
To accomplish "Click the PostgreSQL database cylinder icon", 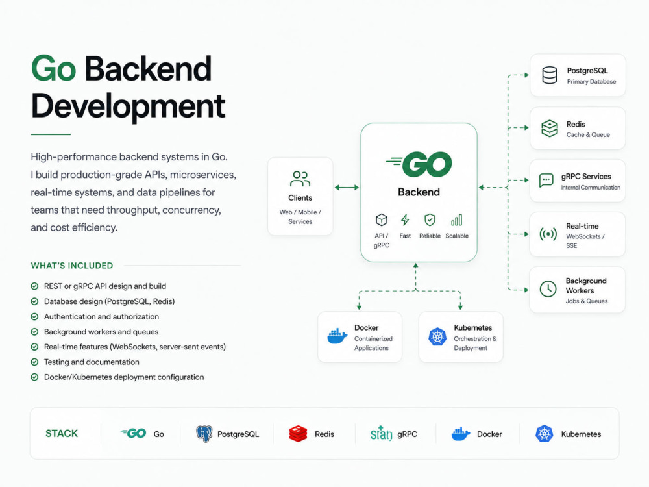I will (549, 75).
